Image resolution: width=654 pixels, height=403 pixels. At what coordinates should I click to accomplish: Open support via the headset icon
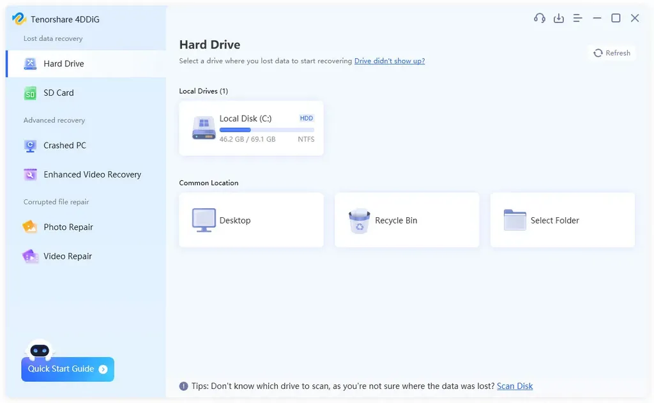click(539, 19)
